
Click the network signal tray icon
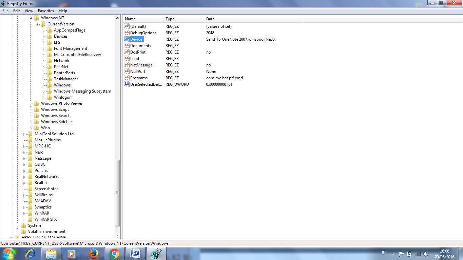(418, 254)
